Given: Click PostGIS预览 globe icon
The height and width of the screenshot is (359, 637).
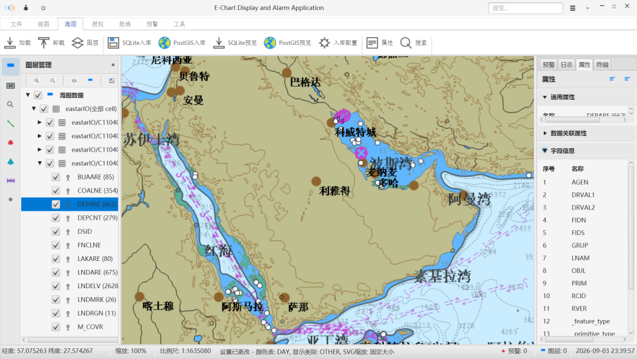Looking at the screenshot, I should click(270, 43).
